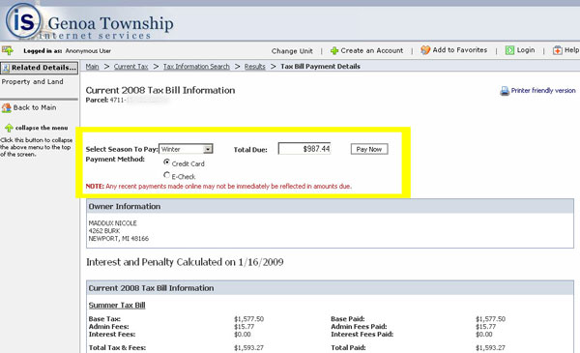
Task: Click the Summer Tax Bill heading
Action: point(117,306)
